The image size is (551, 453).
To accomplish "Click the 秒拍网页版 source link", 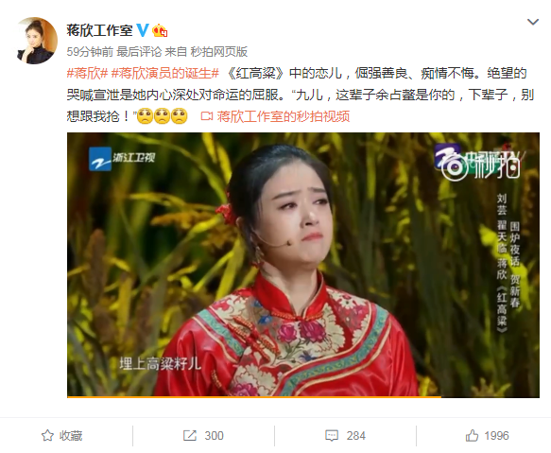I will point(219,52).
